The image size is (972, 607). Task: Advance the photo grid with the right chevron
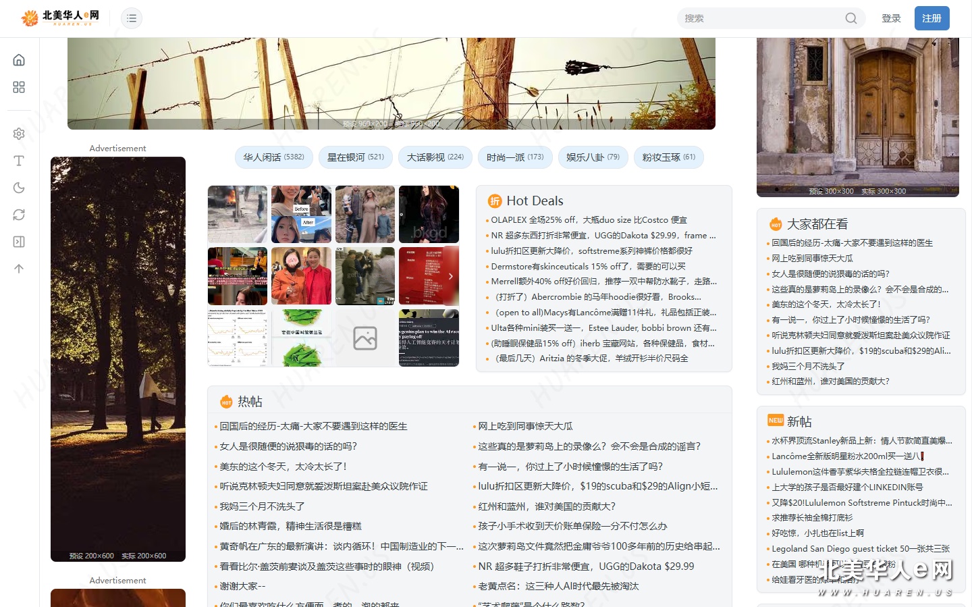tap(450, 276)
